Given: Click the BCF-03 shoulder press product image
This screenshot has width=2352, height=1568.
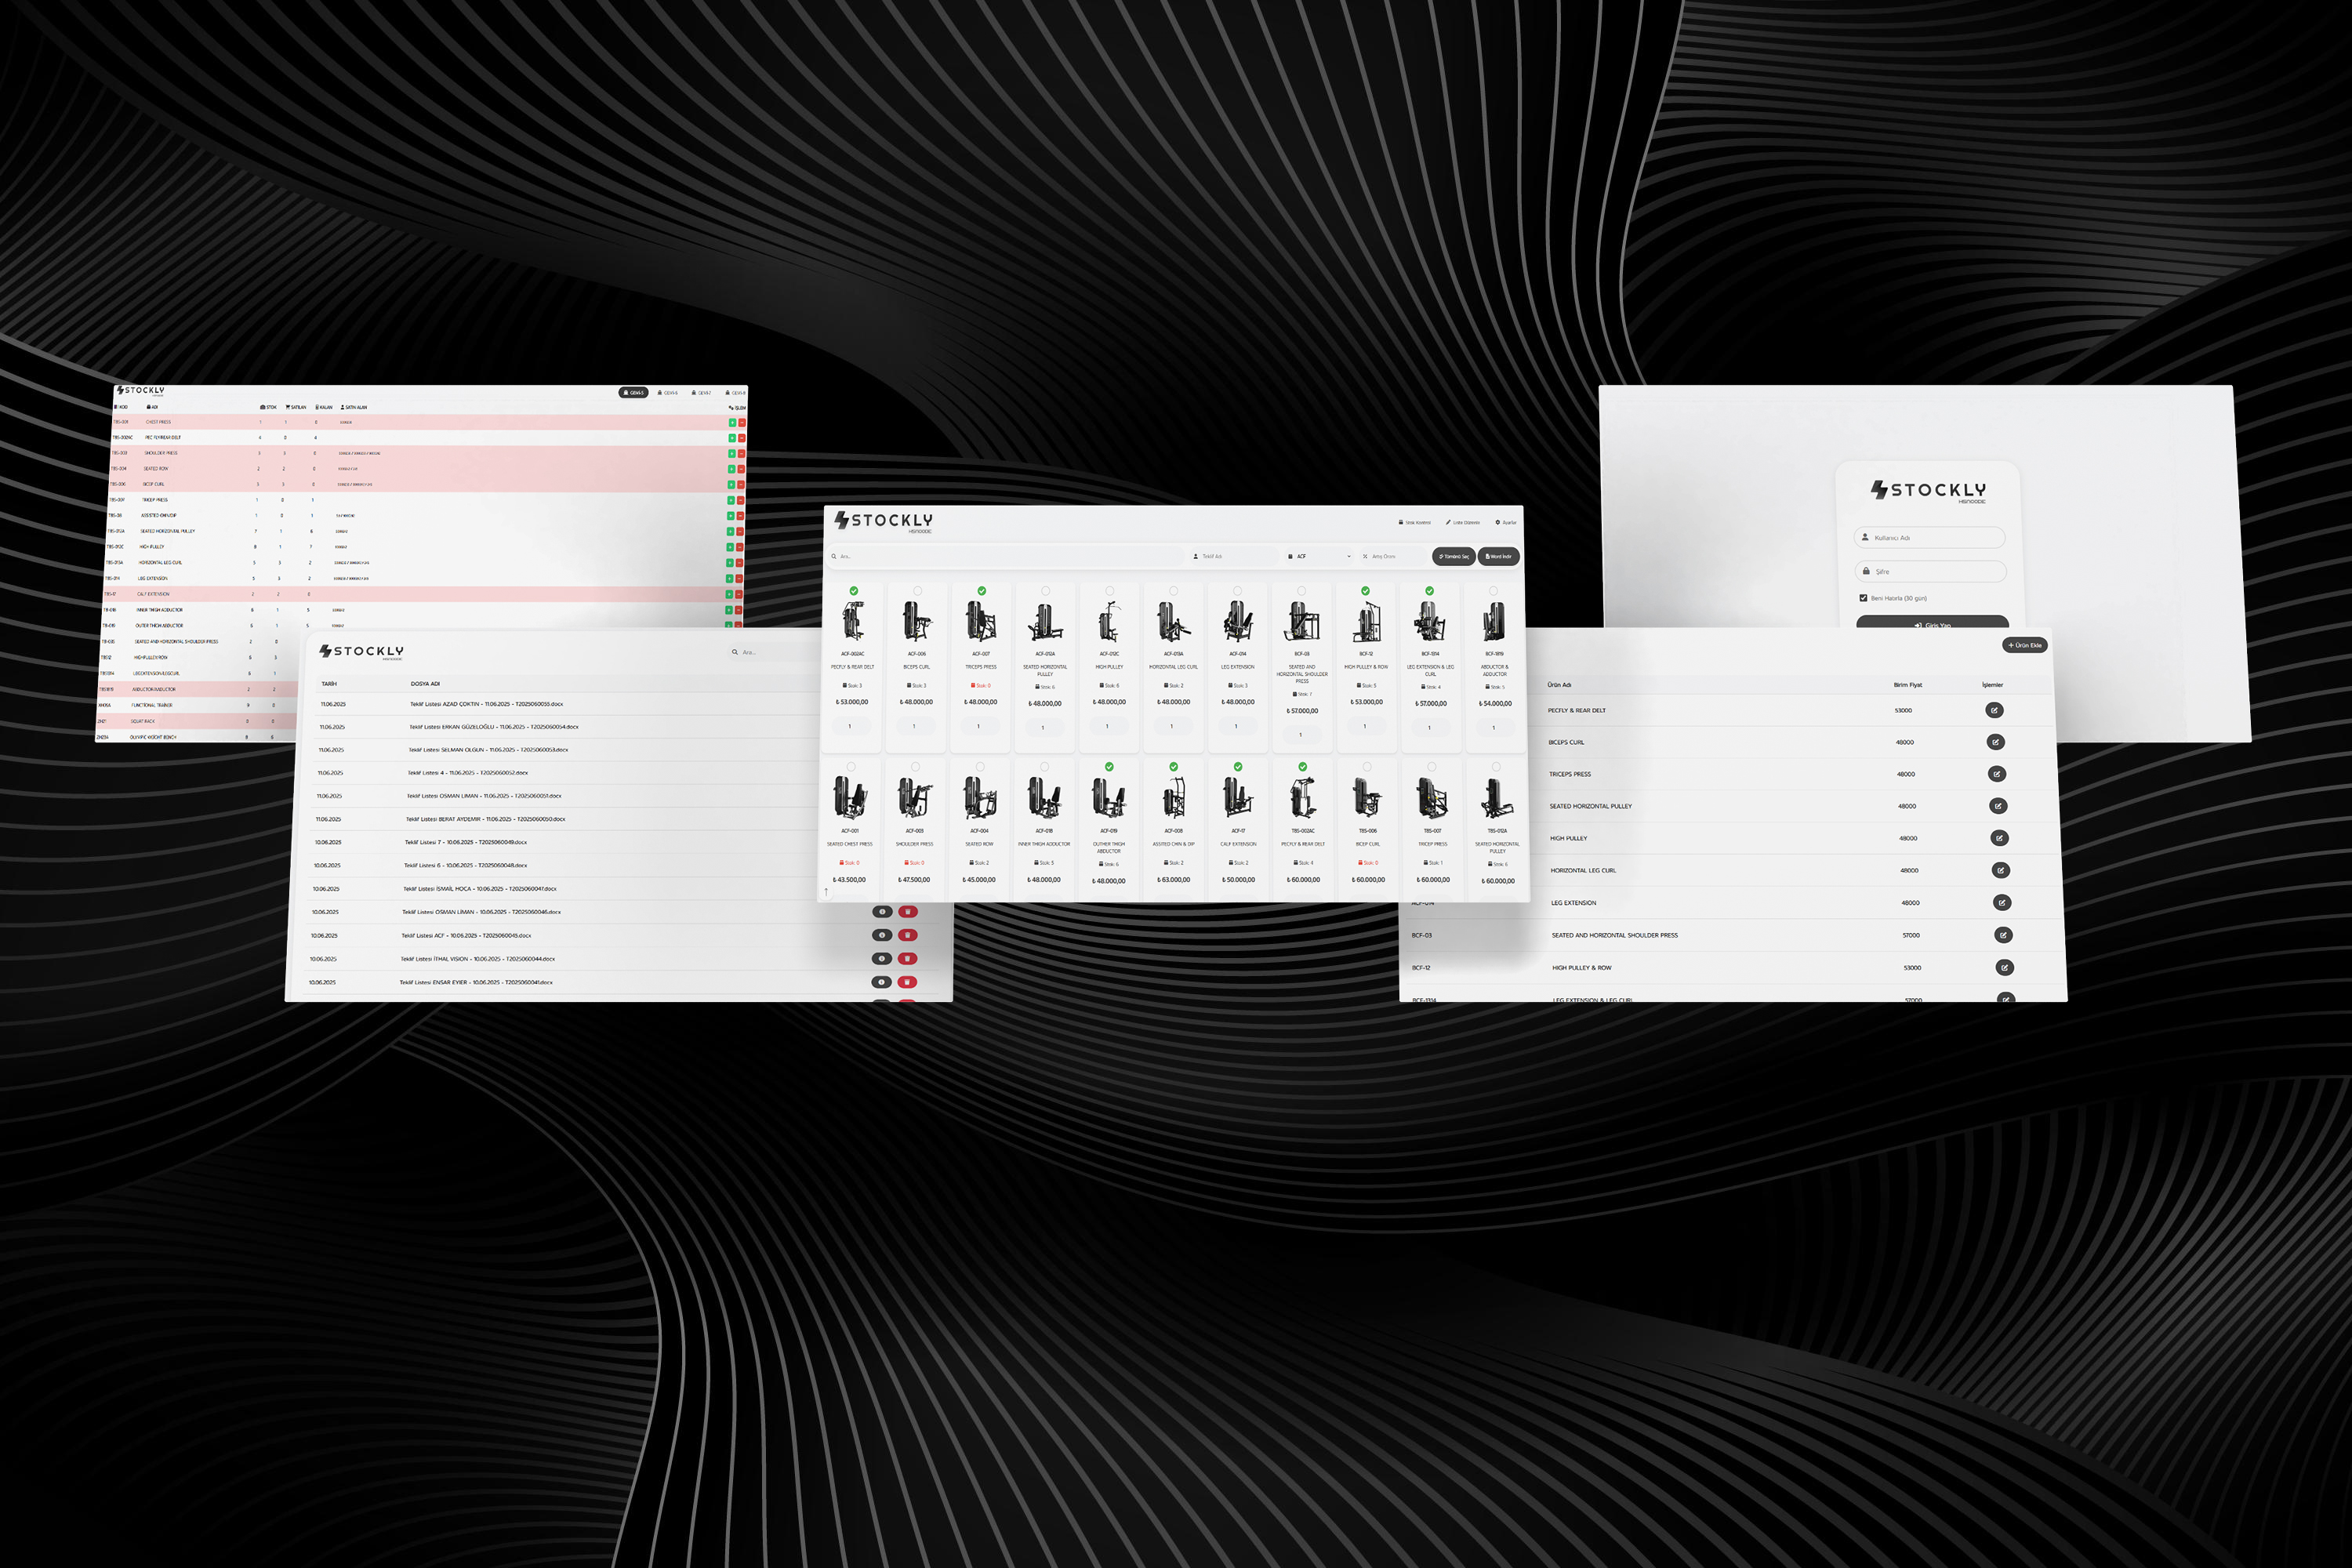Looking at the screenshot, I should (1302, 622).
